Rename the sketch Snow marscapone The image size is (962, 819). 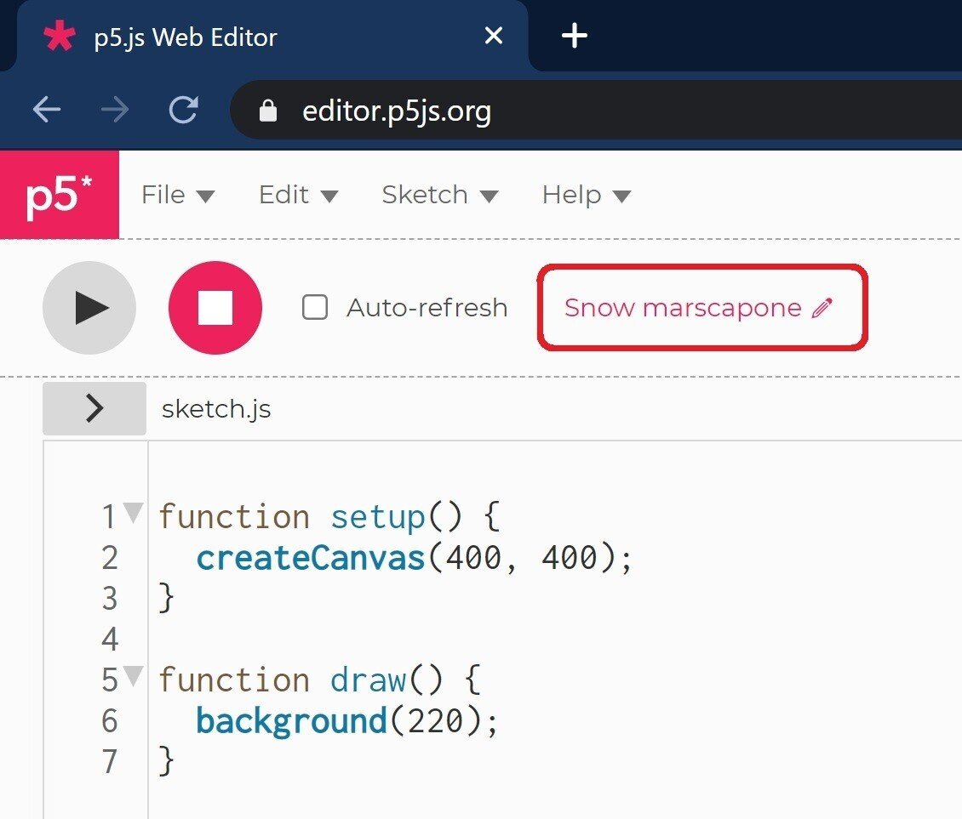(x=683, y=308)
